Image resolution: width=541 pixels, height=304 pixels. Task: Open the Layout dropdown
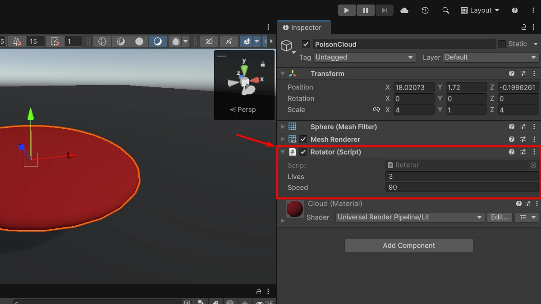(x=480, y=10)
